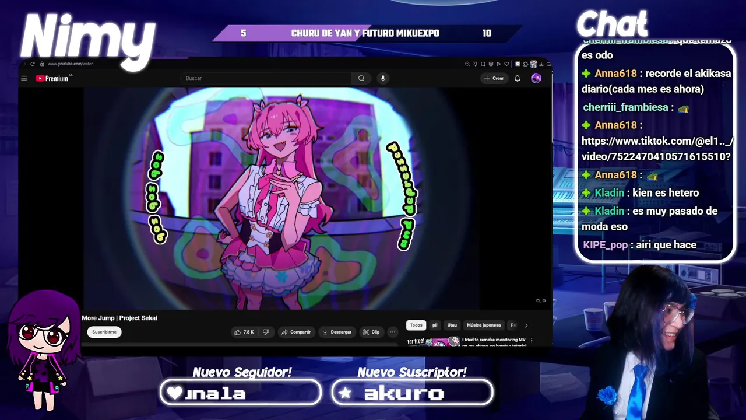Focus the Buscar search field
Image resolution: width=746 pixels, height=420 pixels.
pyautogui.click(x=266, y=78)
